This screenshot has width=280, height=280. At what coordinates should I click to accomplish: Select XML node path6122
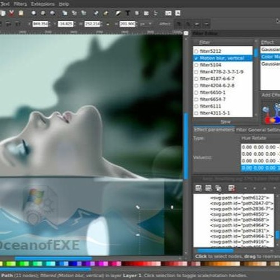point(240,198)
